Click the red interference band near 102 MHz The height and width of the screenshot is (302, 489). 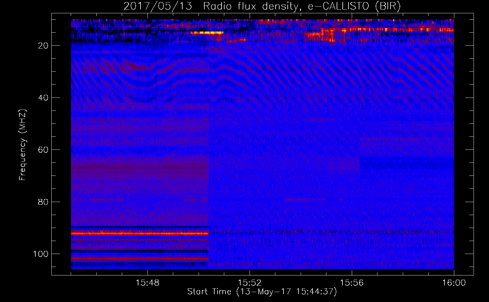tap(140, 259)
